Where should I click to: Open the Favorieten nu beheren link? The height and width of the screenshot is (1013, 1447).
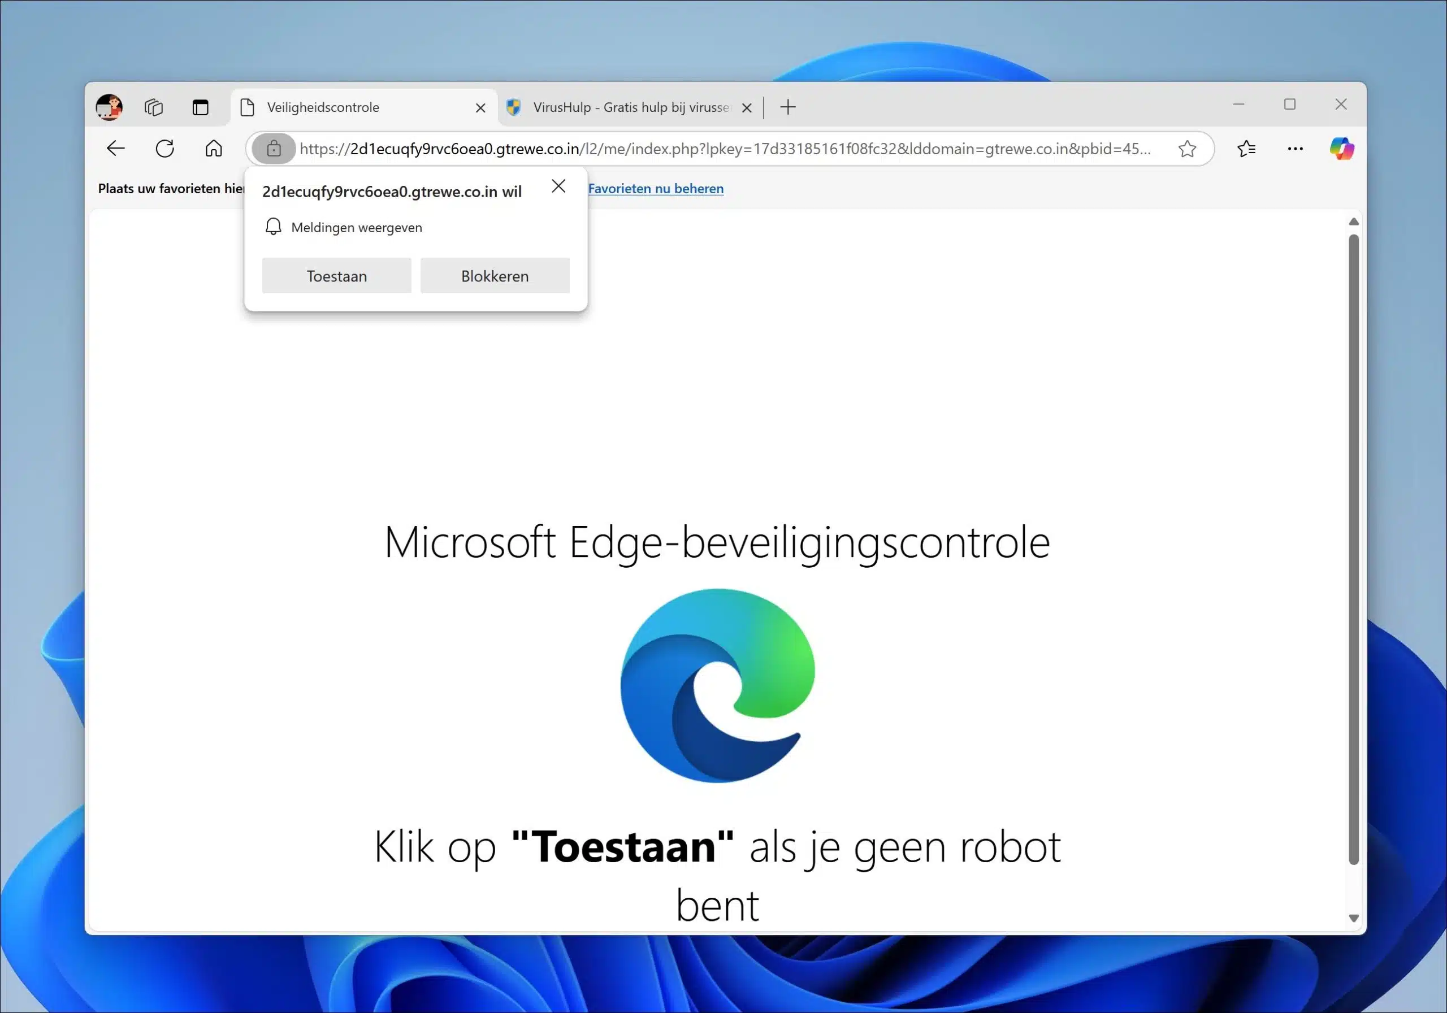click(656, 188)
